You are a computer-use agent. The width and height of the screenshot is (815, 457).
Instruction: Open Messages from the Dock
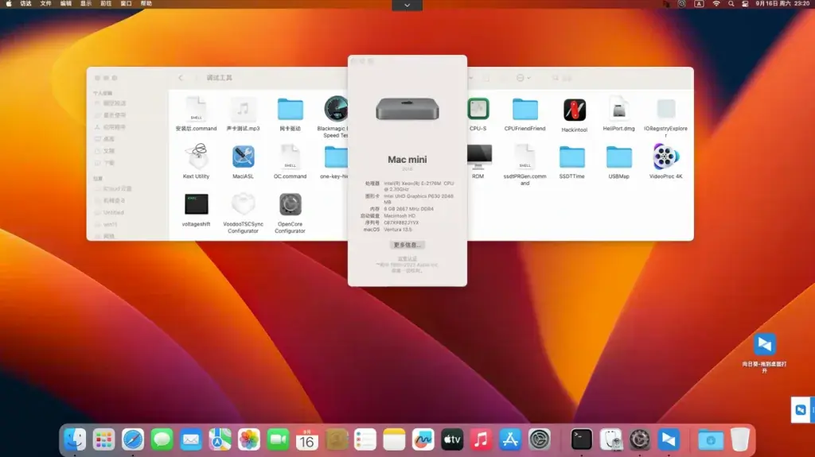162,440
